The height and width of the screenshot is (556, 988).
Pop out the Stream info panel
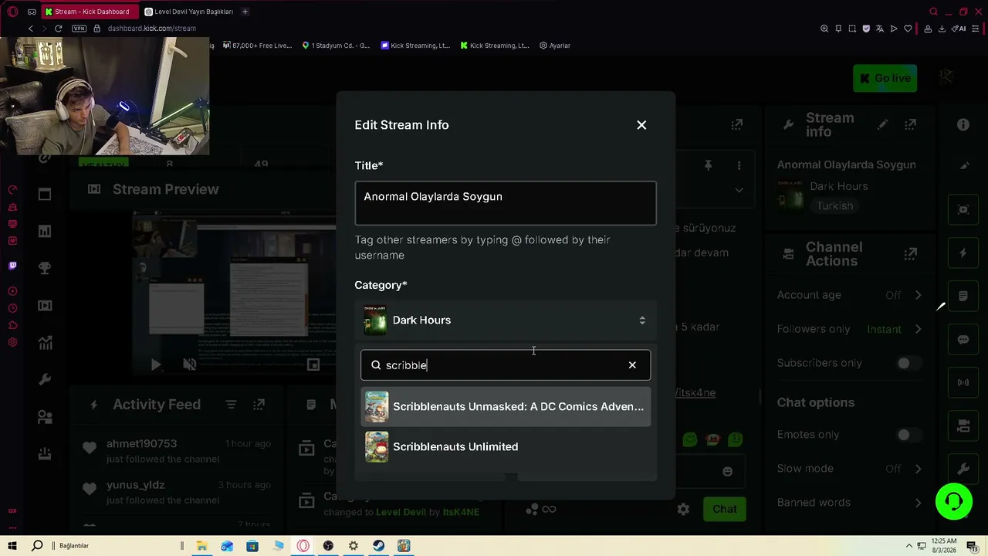(911, 124)
